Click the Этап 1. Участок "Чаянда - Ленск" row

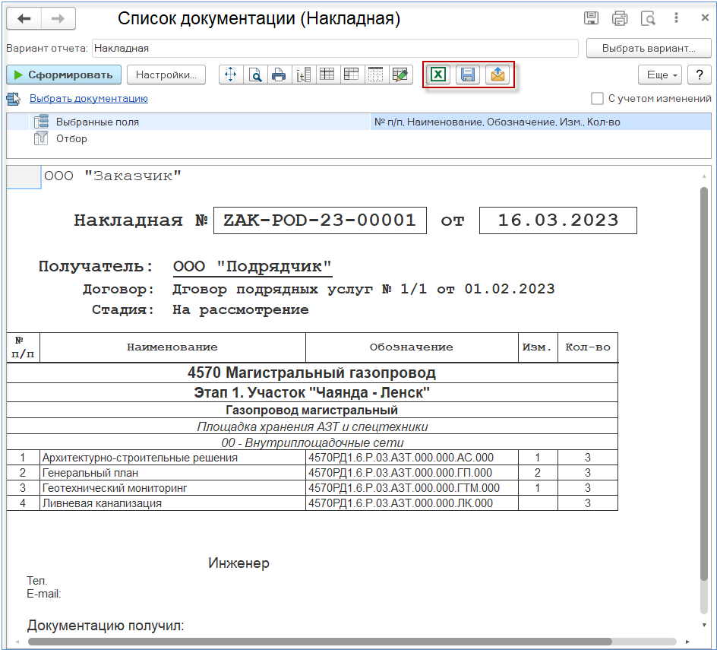point(312,393)
